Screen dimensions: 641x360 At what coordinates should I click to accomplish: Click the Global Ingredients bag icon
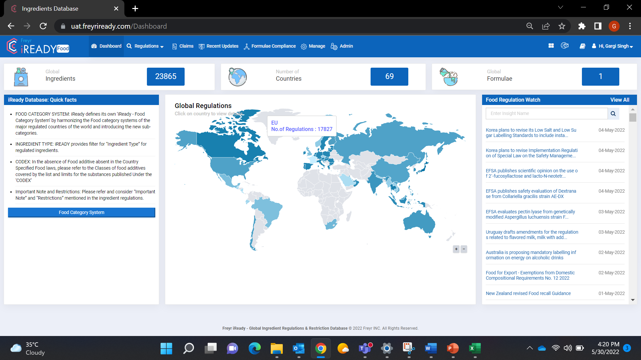[x=21, y=77]
